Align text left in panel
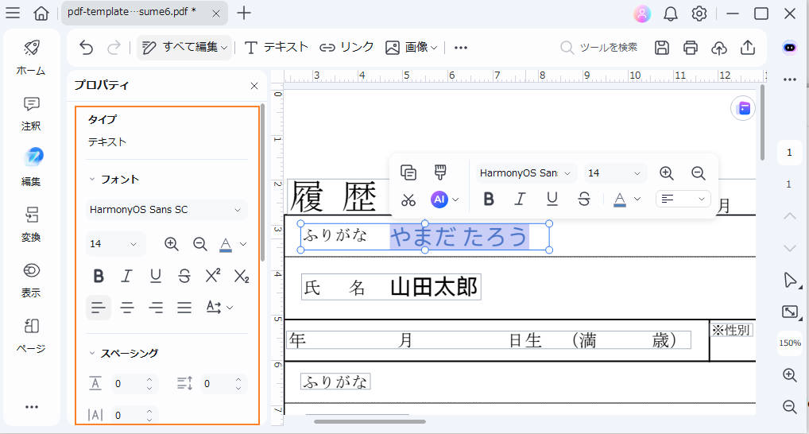Screen dimensions: 809x434 pos(98,308)
